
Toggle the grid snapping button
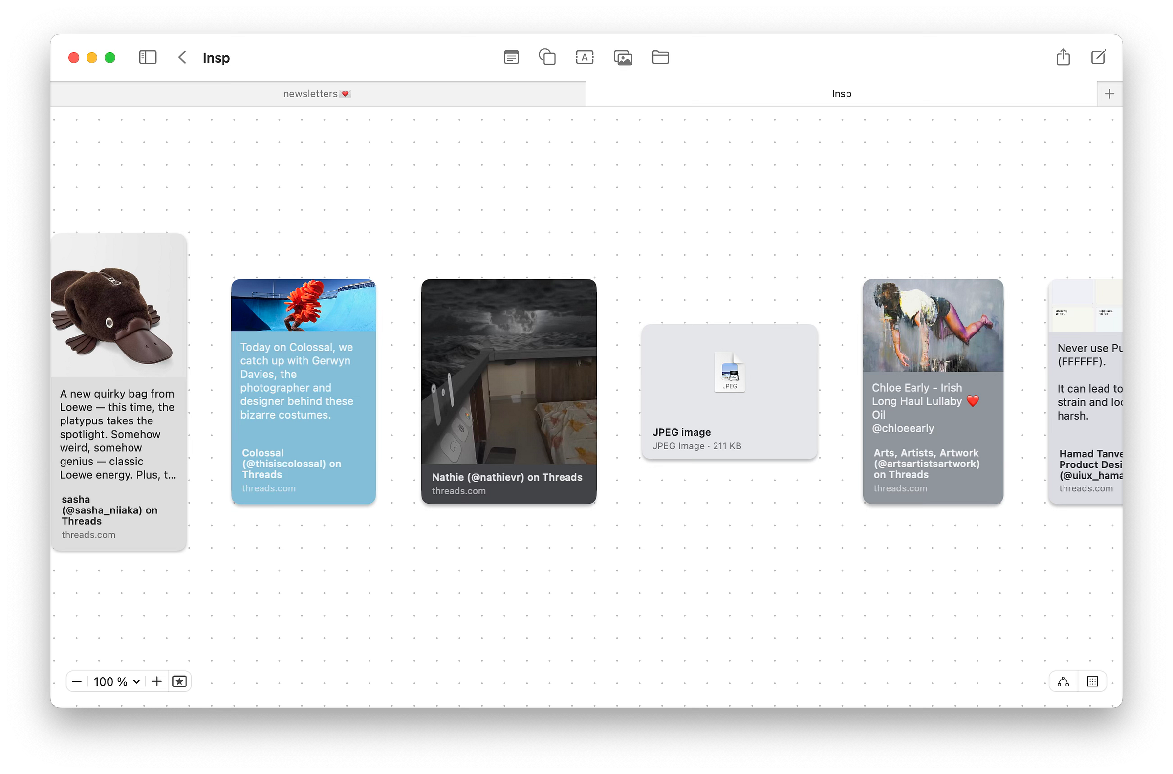pyautogui.click(x=1092, y=682)
